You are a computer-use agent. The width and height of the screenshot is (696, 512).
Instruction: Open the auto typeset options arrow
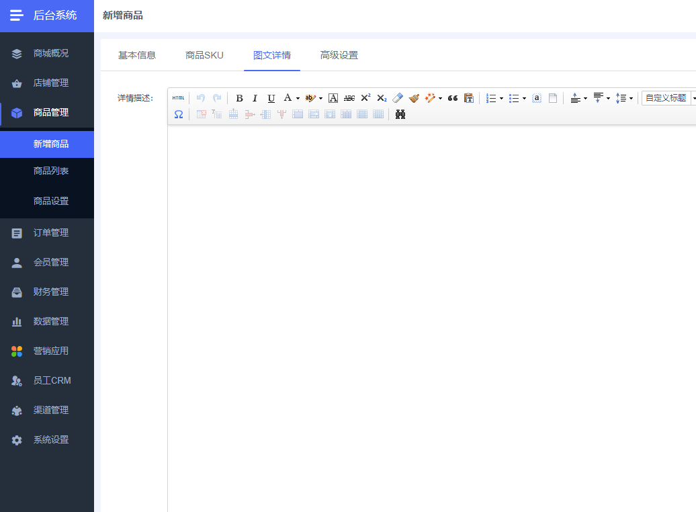click(440, 99)
